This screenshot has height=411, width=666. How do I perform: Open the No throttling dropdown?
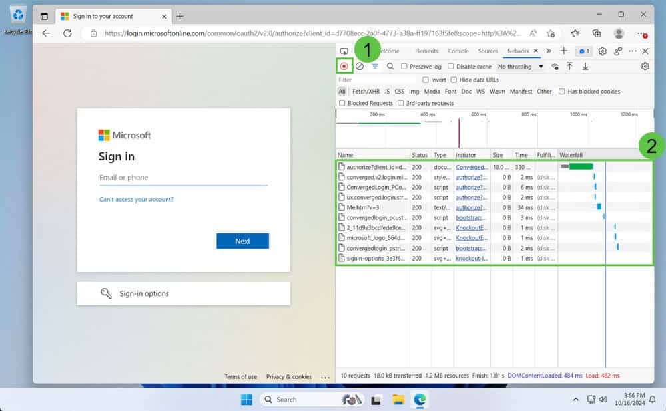pos(520,66)
